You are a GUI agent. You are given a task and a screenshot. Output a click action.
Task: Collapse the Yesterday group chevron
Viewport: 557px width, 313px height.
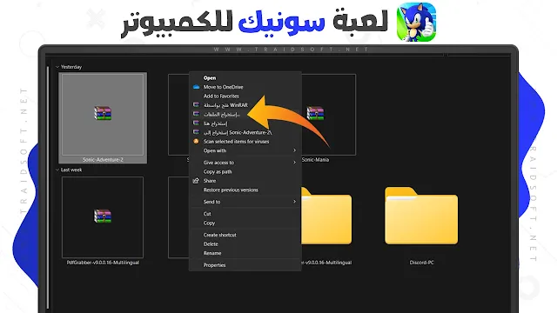(x=57, y=67)
